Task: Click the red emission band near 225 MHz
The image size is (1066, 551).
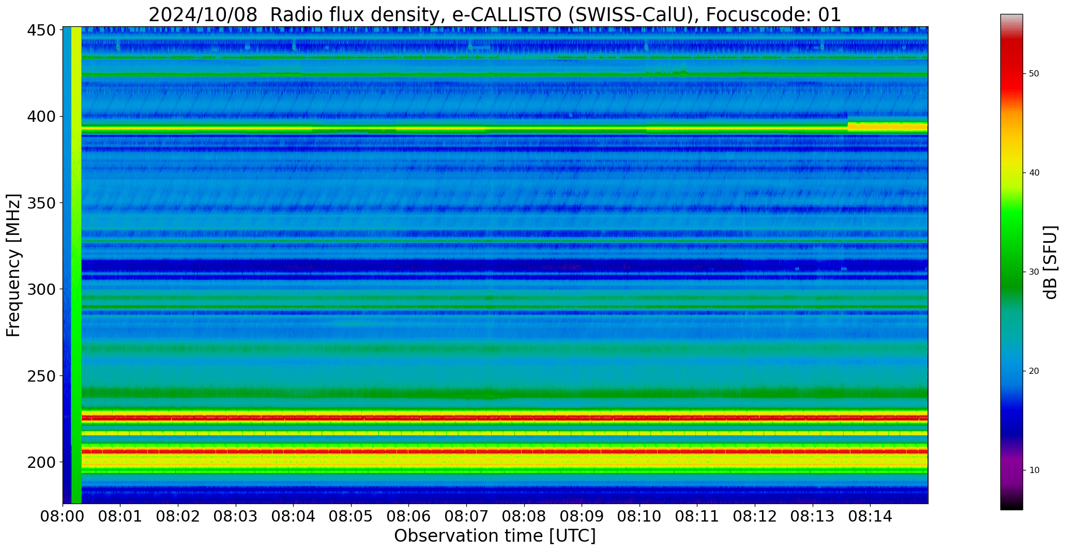Action: tap(505, 417)
